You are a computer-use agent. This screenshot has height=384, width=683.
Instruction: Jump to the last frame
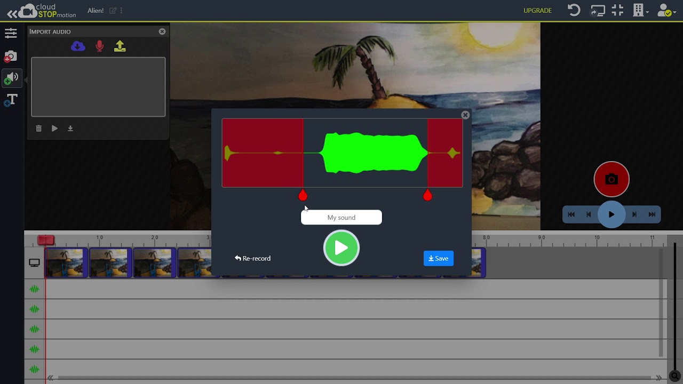point(652,214)
